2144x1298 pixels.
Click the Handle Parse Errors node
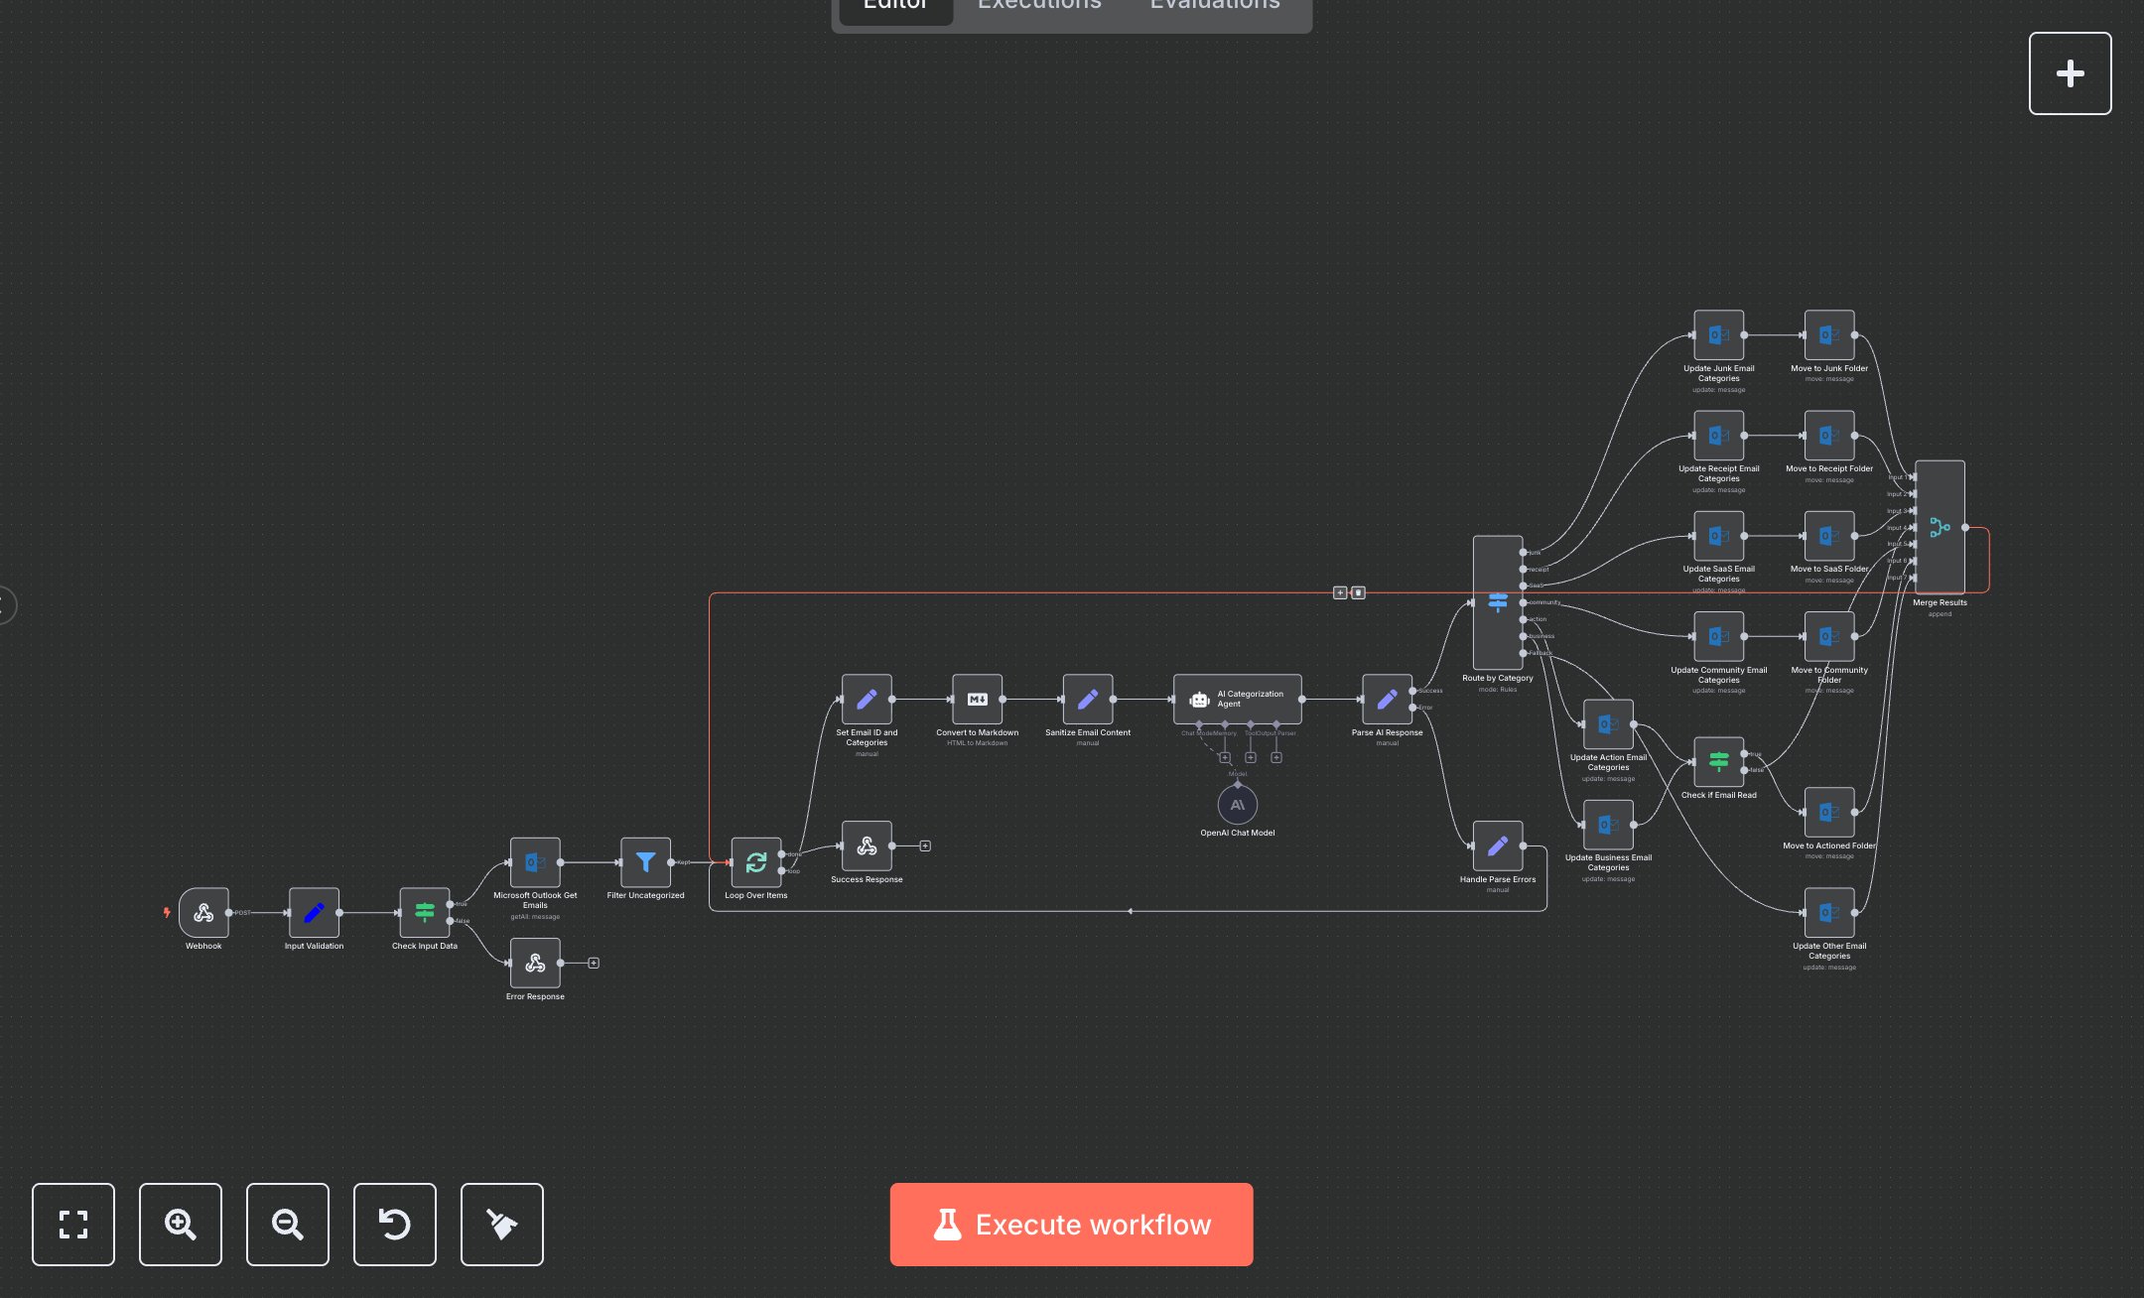[x=1497, y=846]
